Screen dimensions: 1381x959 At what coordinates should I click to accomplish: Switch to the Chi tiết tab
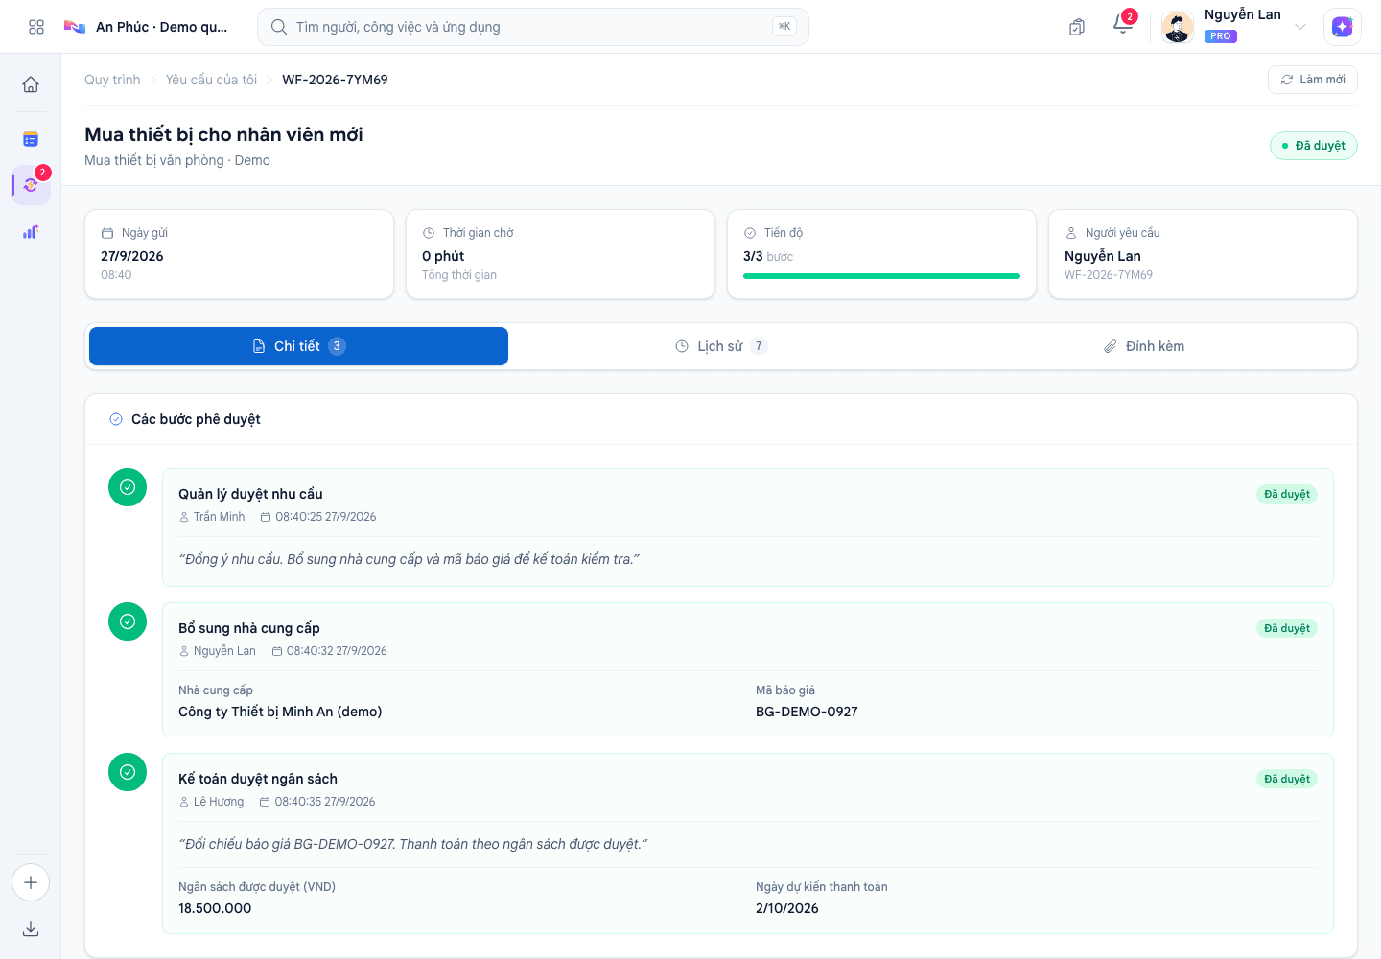click(298, 346)
